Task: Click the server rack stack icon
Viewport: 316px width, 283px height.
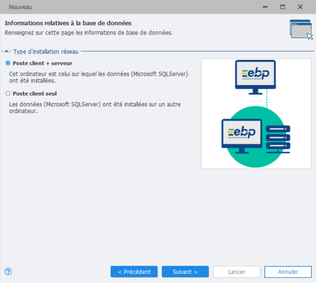Action: pos(278,138)
